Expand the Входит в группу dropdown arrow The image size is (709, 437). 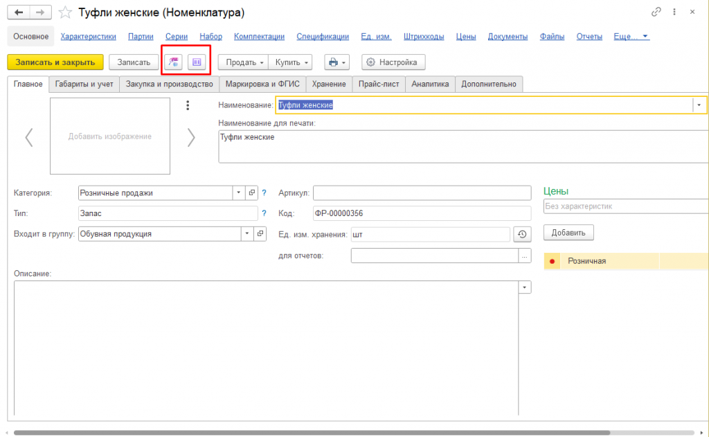[247, 234]
